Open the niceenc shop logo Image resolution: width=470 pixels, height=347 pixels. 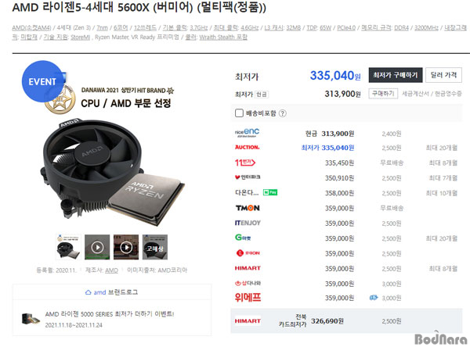[247, 133]
